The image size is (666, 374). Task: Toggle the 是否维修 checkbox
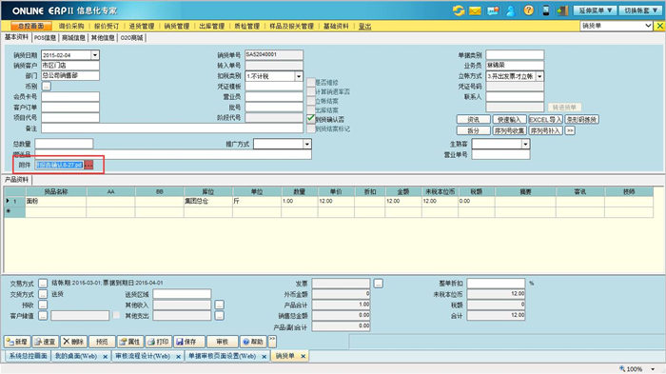coord(311,83)
